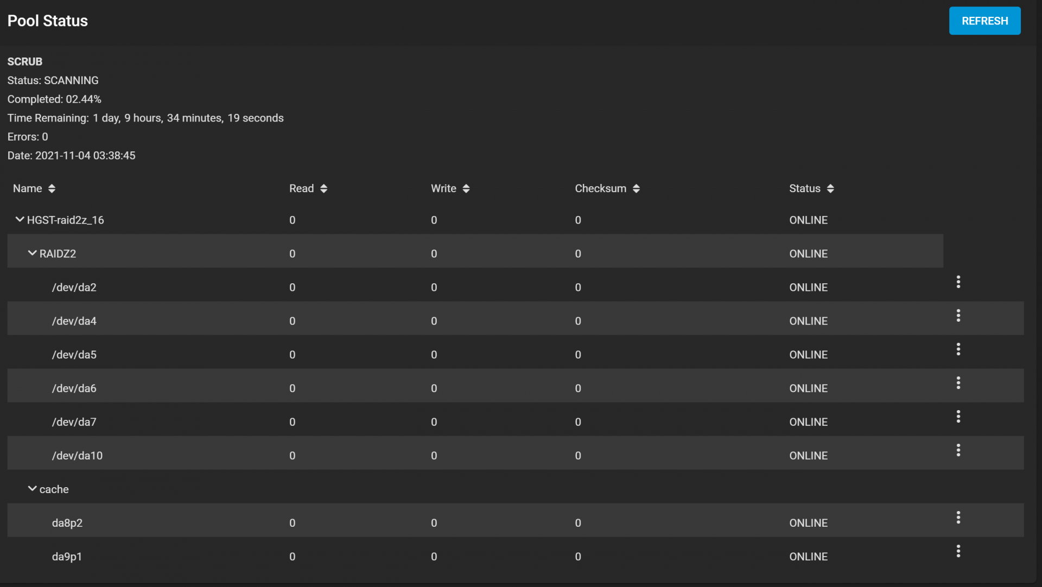Screen dimensions: 1042x587
Task: Click ONLINE status of RAIDZ2 row
Action: coord(808,254)
